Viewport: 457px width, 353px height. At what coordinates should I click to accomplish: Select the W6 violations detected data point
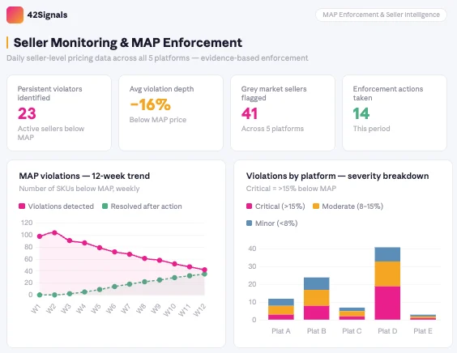(114, 252)
